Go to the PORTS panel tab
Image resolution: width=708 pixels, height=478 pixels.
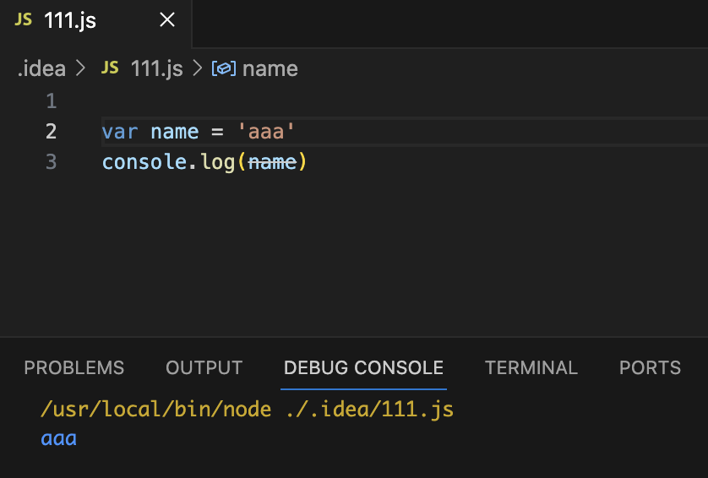(650, 367)
